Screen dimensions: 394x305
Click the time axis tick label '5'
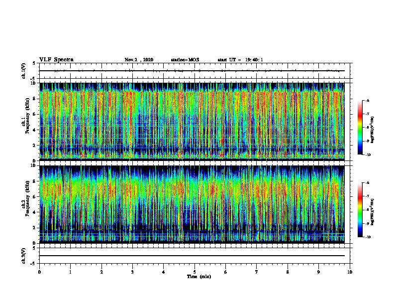(195, 272)
